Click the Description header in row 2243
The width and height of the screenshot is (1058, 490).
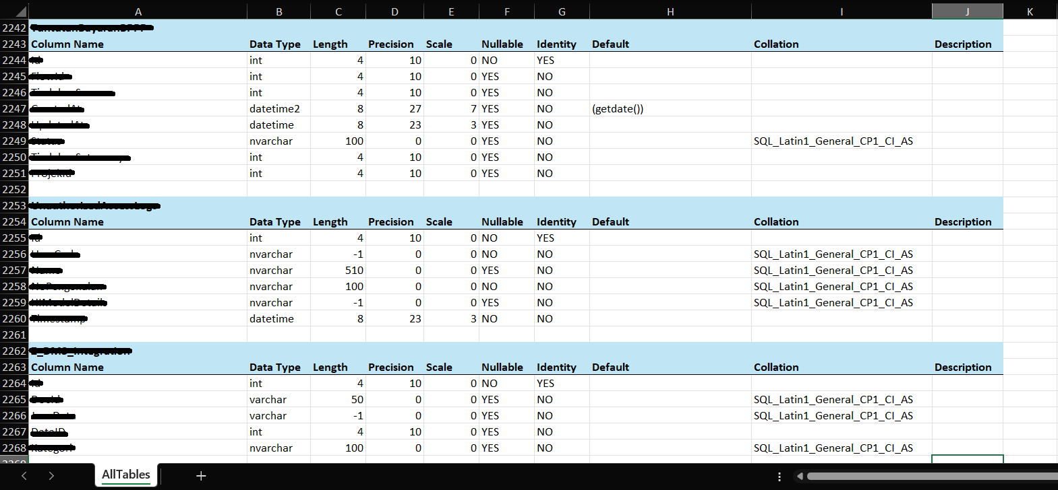(967, 44)
